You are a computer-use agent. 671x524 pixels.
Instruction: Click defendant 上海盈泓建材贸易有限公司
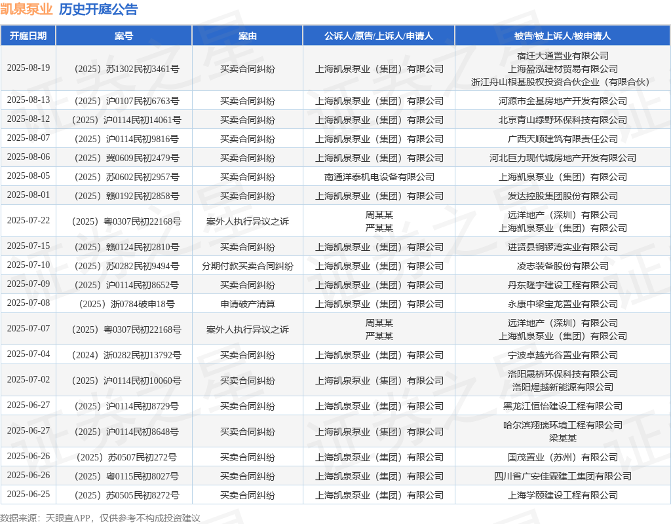562,69
